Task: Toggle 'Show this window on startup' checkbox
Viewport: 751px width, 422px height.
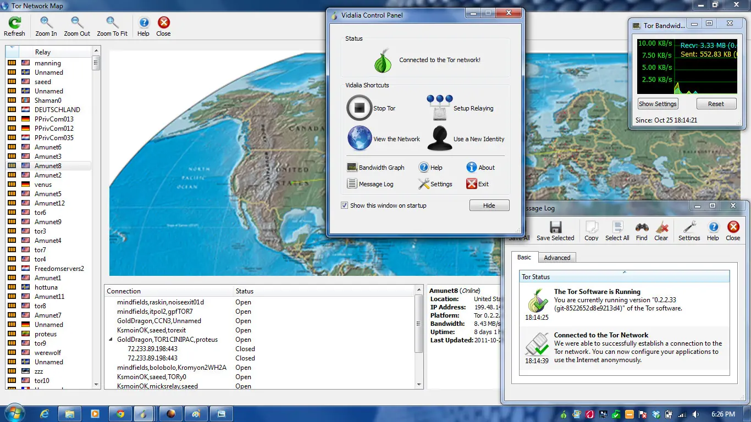Action: 345,206
